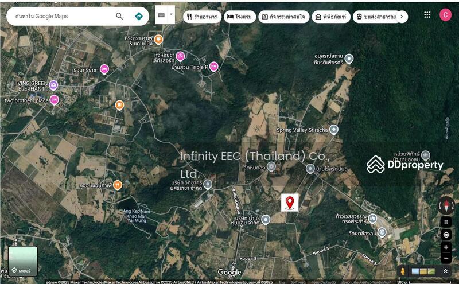Zoom in with the plus button

pos(446,247)
